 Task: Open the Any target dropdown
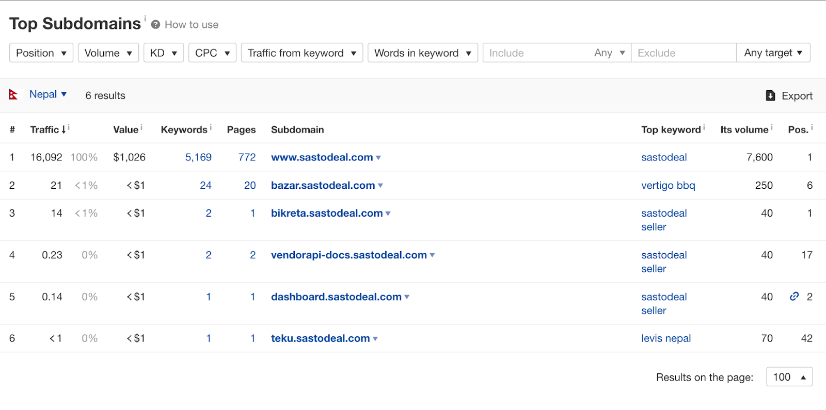(x=773, y=53)
